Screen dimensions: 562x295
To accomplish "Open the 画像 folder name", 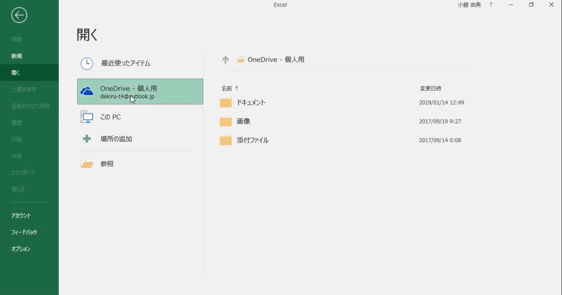I will [244, 122].
